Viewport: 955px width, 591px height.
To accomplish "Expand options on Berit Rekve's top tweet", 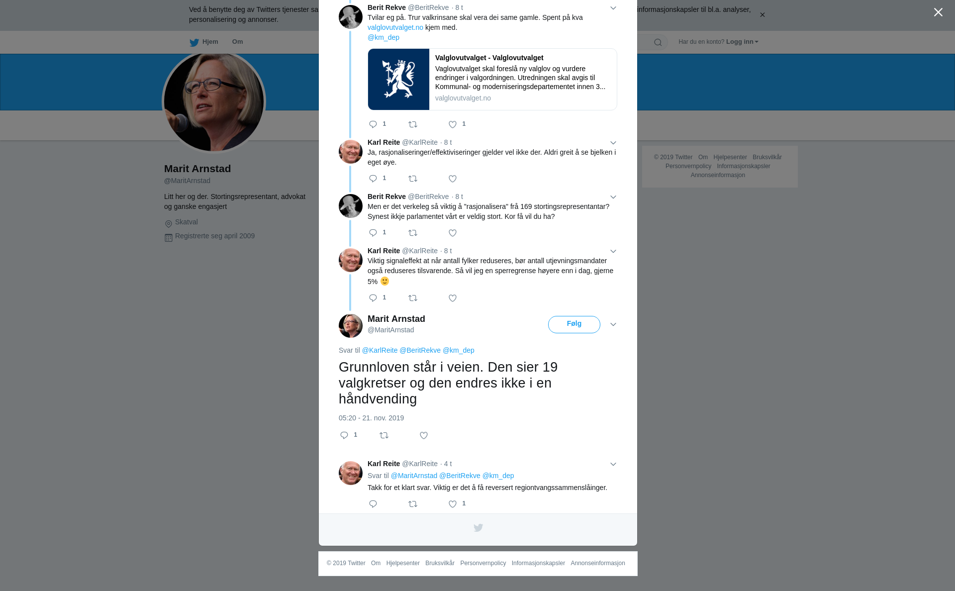I will tap(613, 8).
